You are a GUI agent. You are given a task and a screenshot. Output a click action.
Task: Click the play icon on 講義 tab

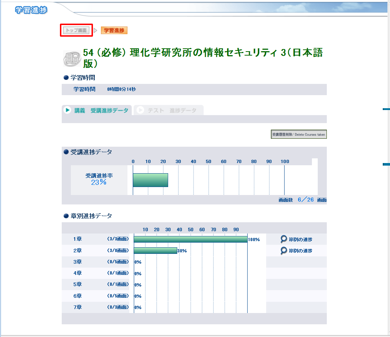67,110
